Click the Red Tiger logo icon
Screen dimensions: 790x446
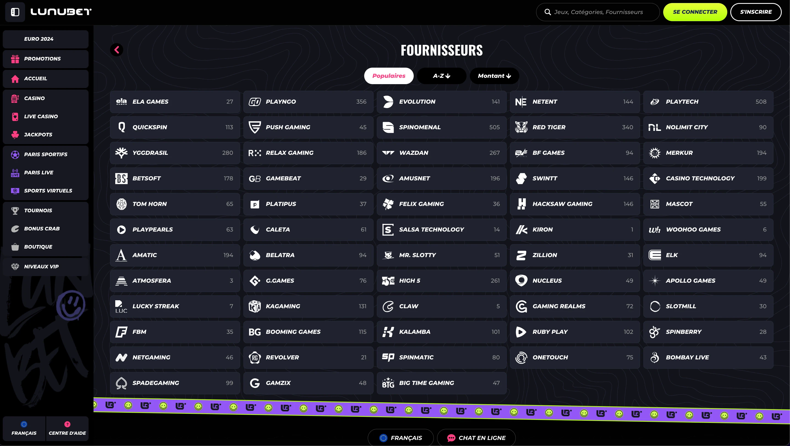coord(521,127)
